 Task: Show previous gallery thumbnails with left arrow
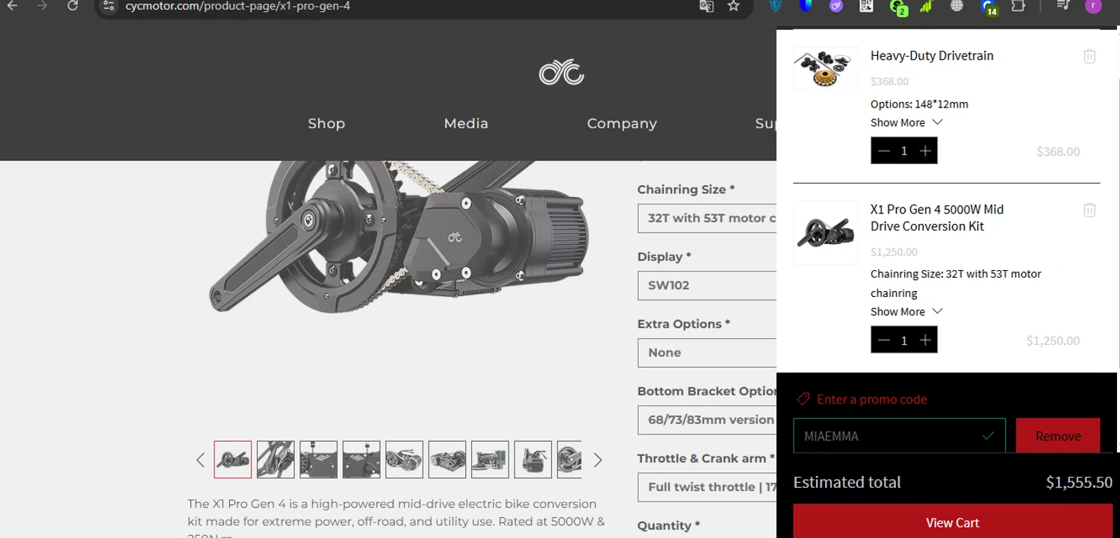200,460
